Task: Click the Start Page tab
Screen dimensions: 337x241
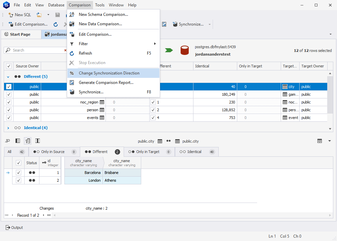Action: tap(21, 34)
